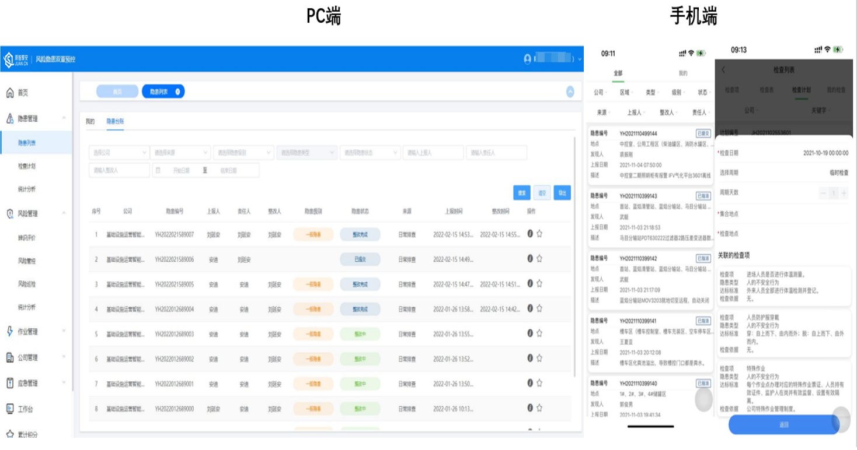857x450 pixels.
Task: Click the 隐患管理 warning triangle icon
Action: pyautogui.click(x=9, y=118)
